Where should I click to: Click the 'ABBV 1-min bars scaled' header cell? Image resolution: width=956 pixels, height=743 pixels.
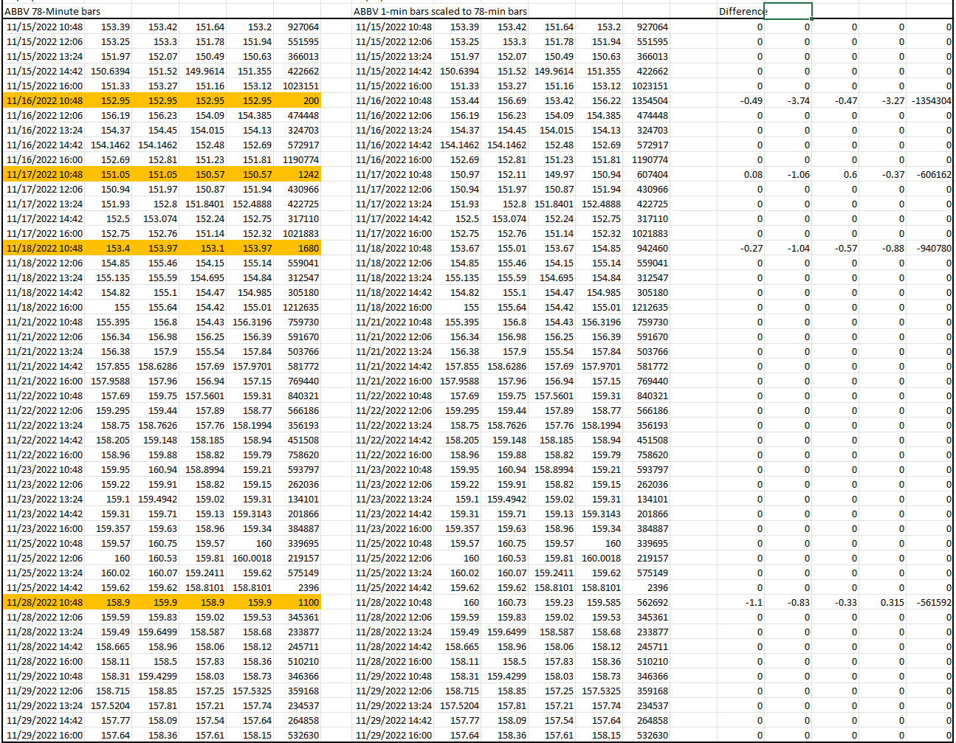[x=440, y=11]
